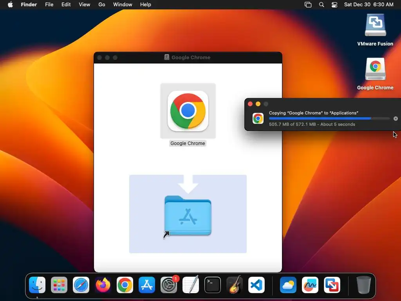Cancel the Chrome copy with the X button
401x301 pixels.
(396, 118)
